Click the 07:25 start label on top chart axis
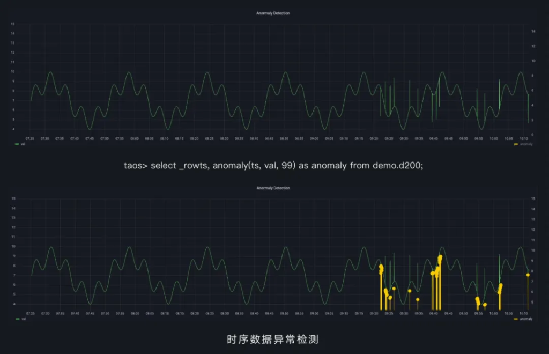Viewport: 549px width, 354px height. (30, 138)
